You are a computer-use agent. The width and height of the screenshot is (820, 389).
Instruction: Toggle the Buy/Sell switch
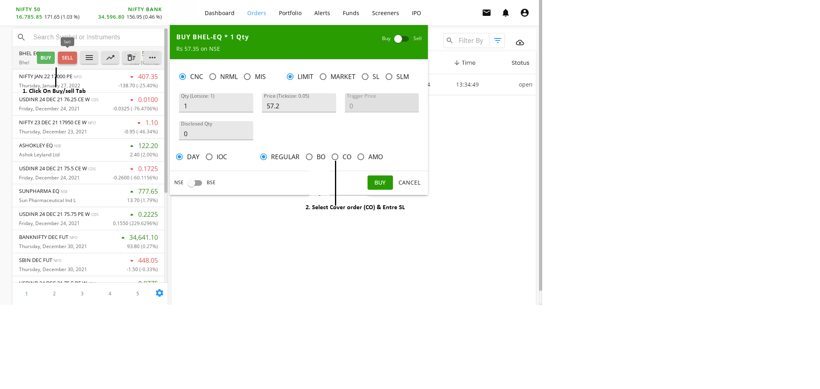coord(401,39)
